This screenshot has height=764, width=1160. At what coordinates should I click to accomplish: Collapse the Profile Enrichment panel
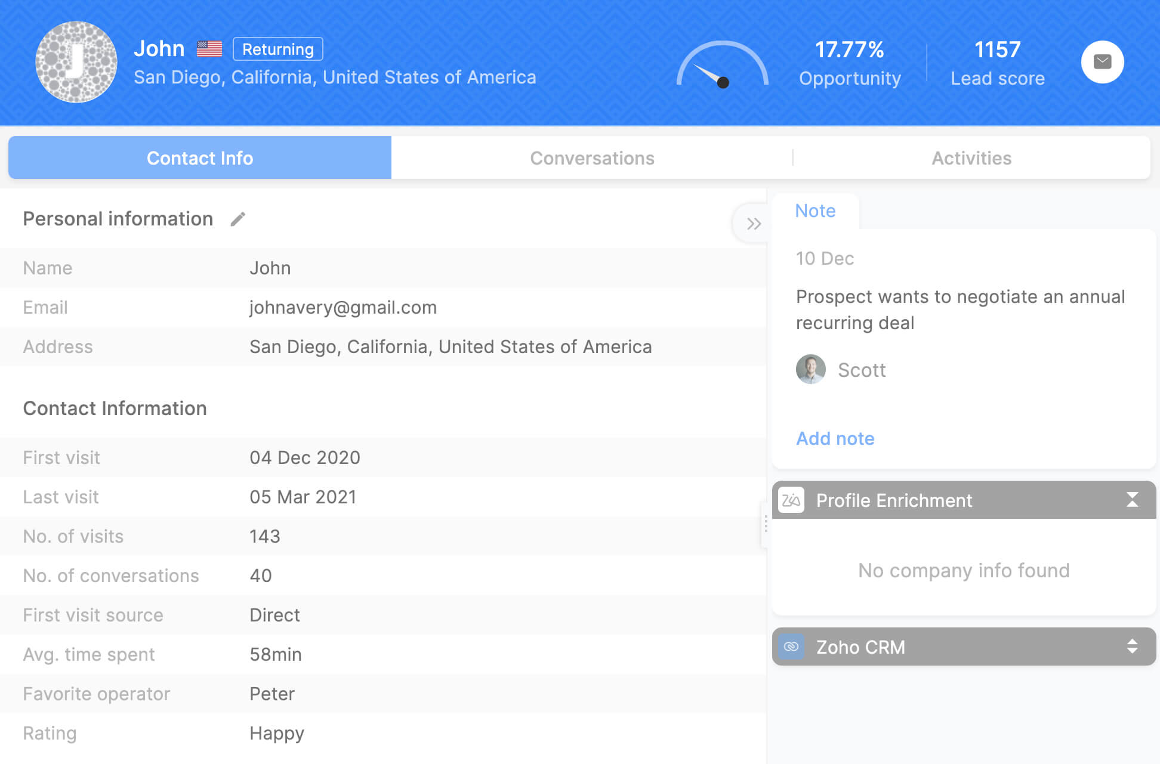coord(1132,502)
